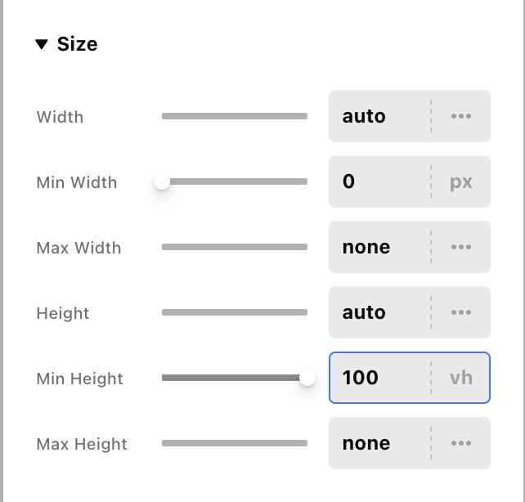Click the Max Height value field showing none
Image resolution: width=525 pixels, height=502 pixels.
point(378,443)
